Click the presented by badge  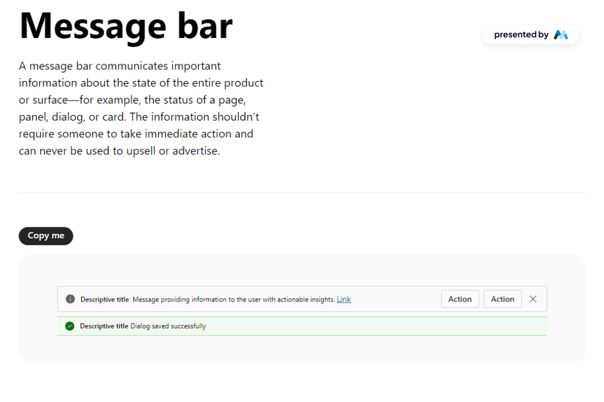(x=530, y=34)
